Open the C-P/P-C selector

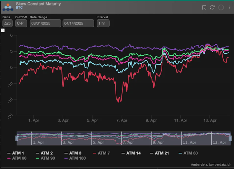21,23
